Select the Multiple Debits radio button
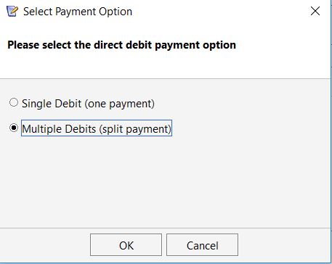Viewport: 332px width, 264px height. pyautogui.click(x=14, y=128)
